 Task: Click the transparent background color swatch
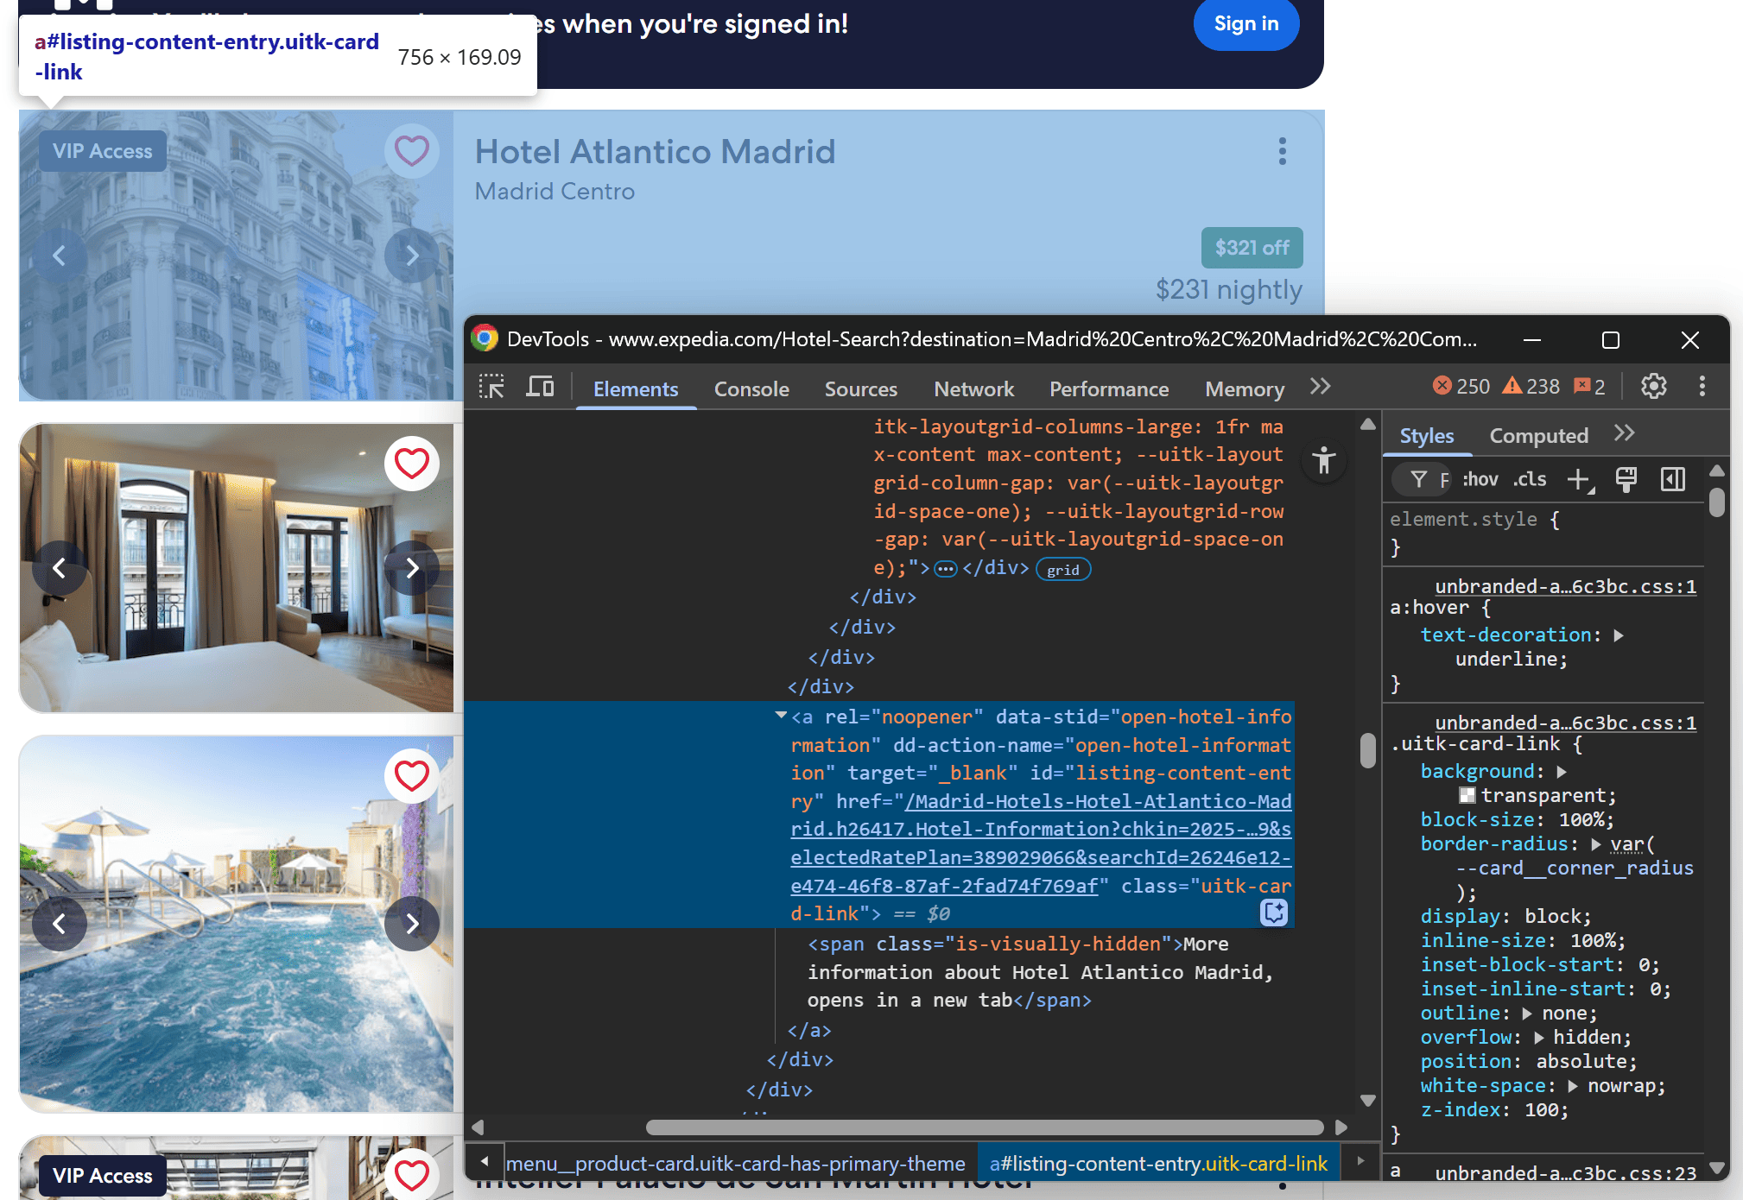pyautogui.click(x=1467, y=795)
